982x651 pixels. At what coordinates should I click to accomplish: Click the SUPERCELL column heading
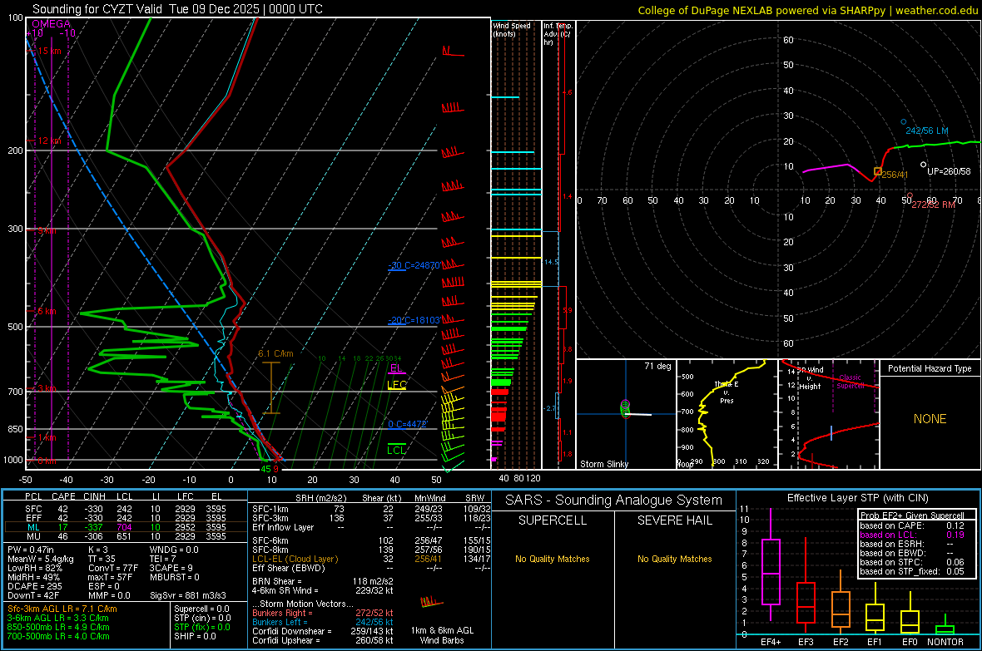coord(553,520)
